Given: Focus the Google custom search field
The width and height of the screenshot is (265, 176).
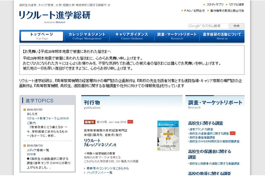Looking at the screenshot, I should tap(208, 26).
